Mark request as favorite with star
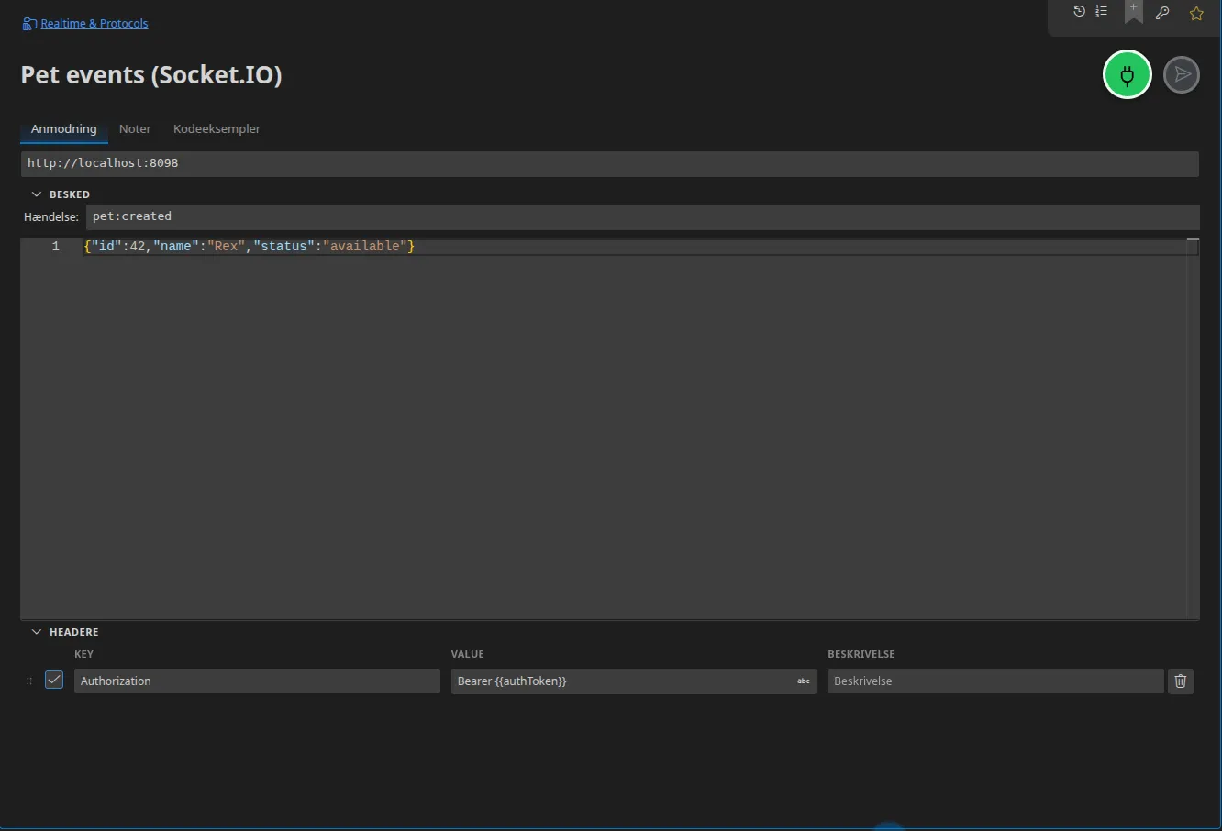1222x831 pixels. pos(1196,13)
